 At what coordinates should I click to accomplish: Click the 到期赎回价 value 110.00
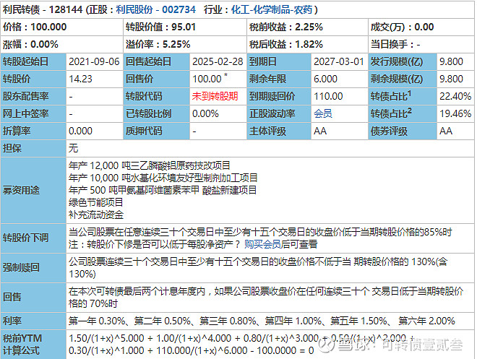(328, 96)
